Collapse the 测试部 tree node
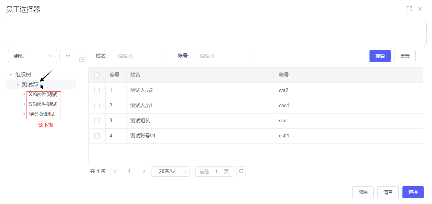 pyautogui.click(x=17, y=84)
